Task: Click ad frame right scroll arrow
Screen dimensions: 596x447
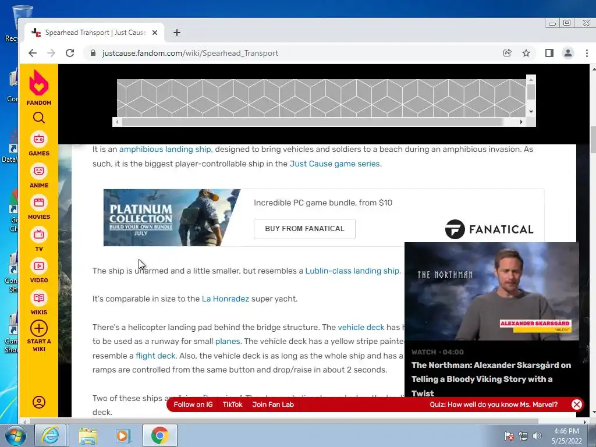Action: (521, 122)
